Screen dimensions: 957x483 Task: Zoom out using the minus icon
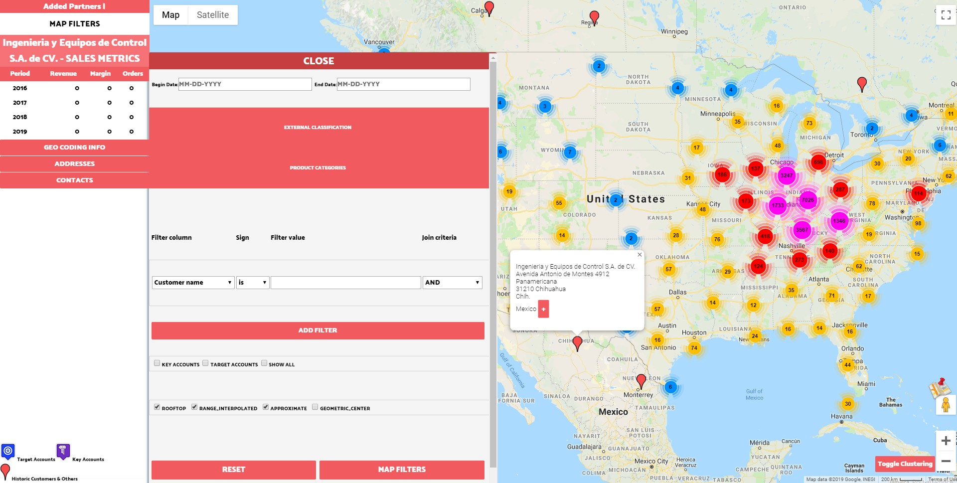coord(946,462)
